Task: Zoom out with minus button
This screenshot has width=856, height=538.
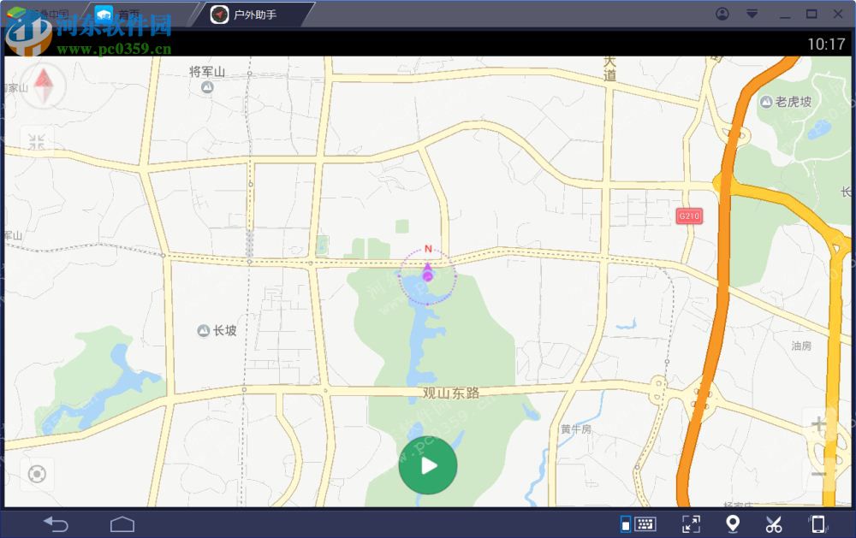Action: [x=818, y=474]
